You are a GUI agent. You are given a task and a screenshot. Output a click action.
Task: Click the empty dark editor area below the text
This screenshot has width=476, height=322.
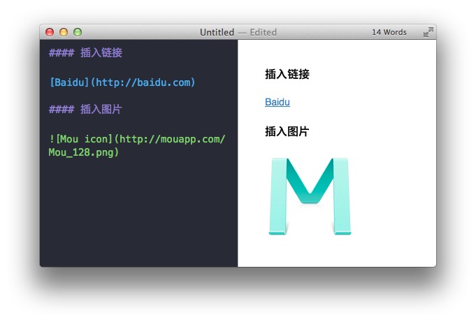[138, 217]
